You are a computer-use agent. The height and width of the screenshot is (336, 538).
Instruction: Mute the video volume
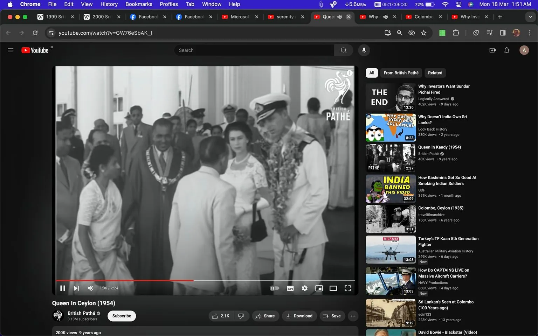tap(90, 288)
